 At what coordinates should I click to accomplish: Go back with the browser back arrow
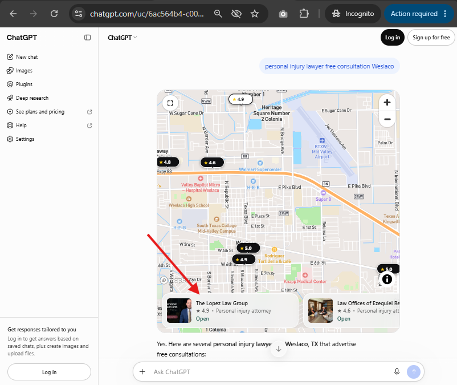click(x=13, y=14)
